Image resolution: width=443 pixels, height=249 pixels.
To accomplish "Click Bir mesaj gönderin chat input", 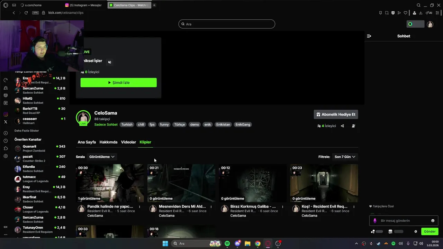I will click(x=404, y=221).
